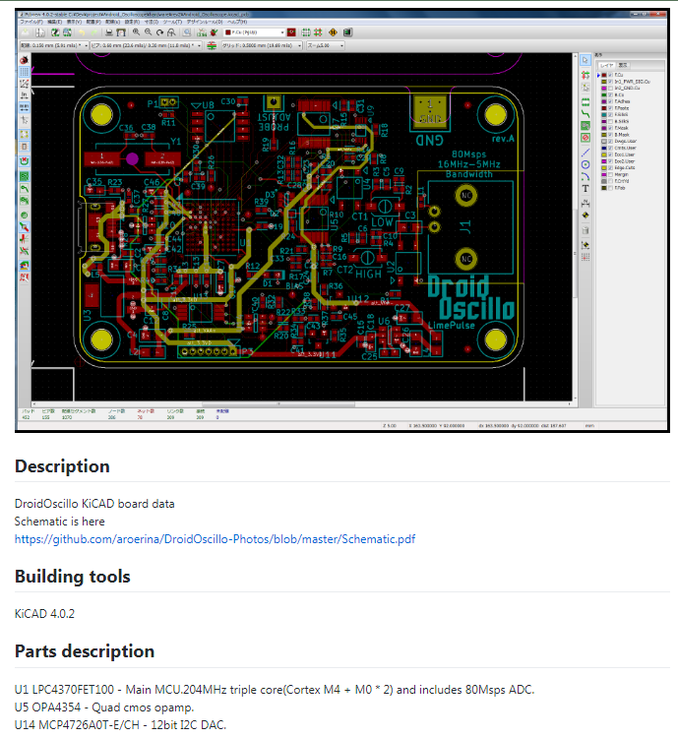This screenshot has height=738, width=678.
Task: Click the J1 connector footprint on board
Action: click(470, 227)
